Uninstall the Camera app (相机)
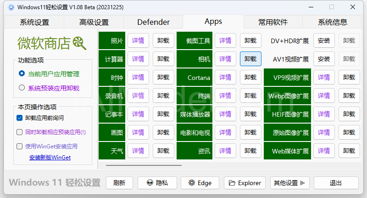367x198 pixels. point(250,59)
